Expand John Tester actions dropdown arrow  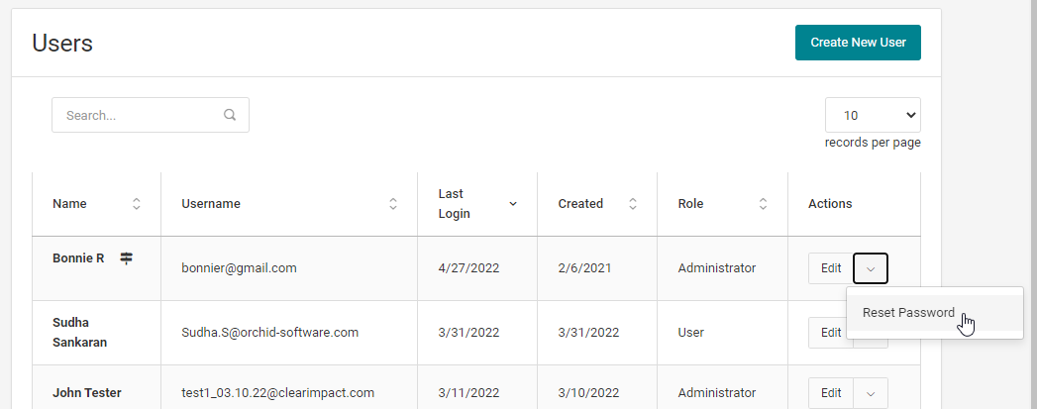871,393
